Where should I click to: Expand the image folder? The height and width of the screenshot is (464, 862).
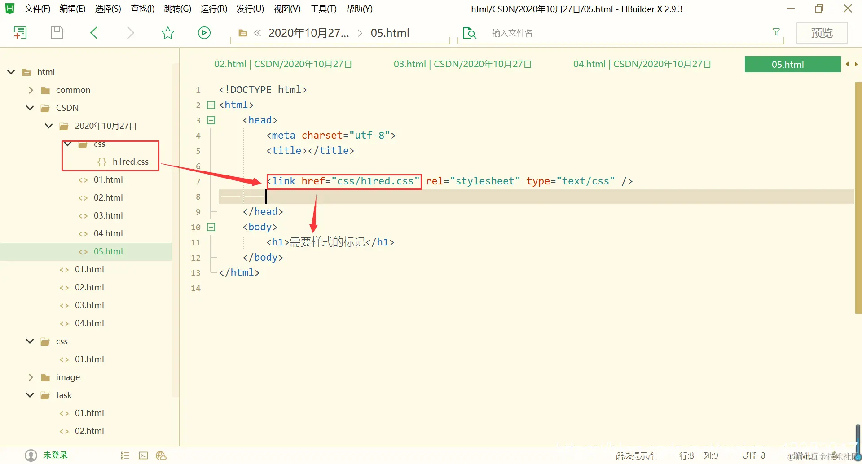click(x=31, y=377)
